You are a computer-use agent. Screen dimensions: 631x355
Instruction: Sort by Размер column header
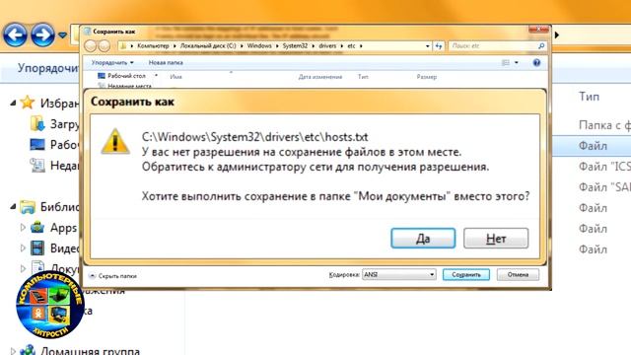pos(427,77)
